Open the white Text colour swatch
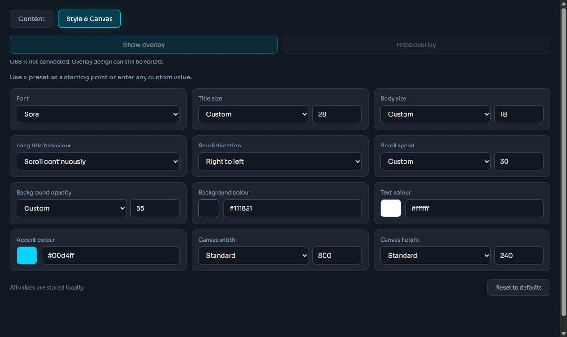567x337 pixels. tap(391, 208)
